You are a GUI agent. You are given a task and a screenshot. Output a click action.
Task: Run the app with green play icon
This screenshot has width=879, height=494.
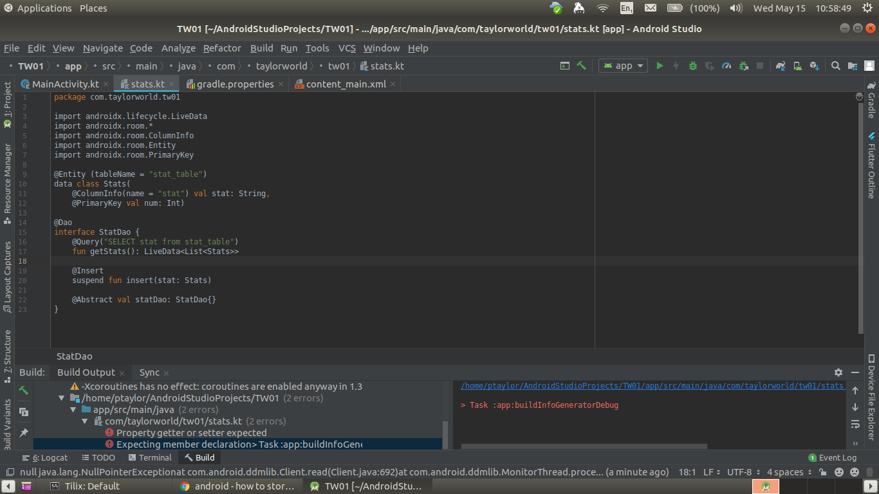coord(659,66)
